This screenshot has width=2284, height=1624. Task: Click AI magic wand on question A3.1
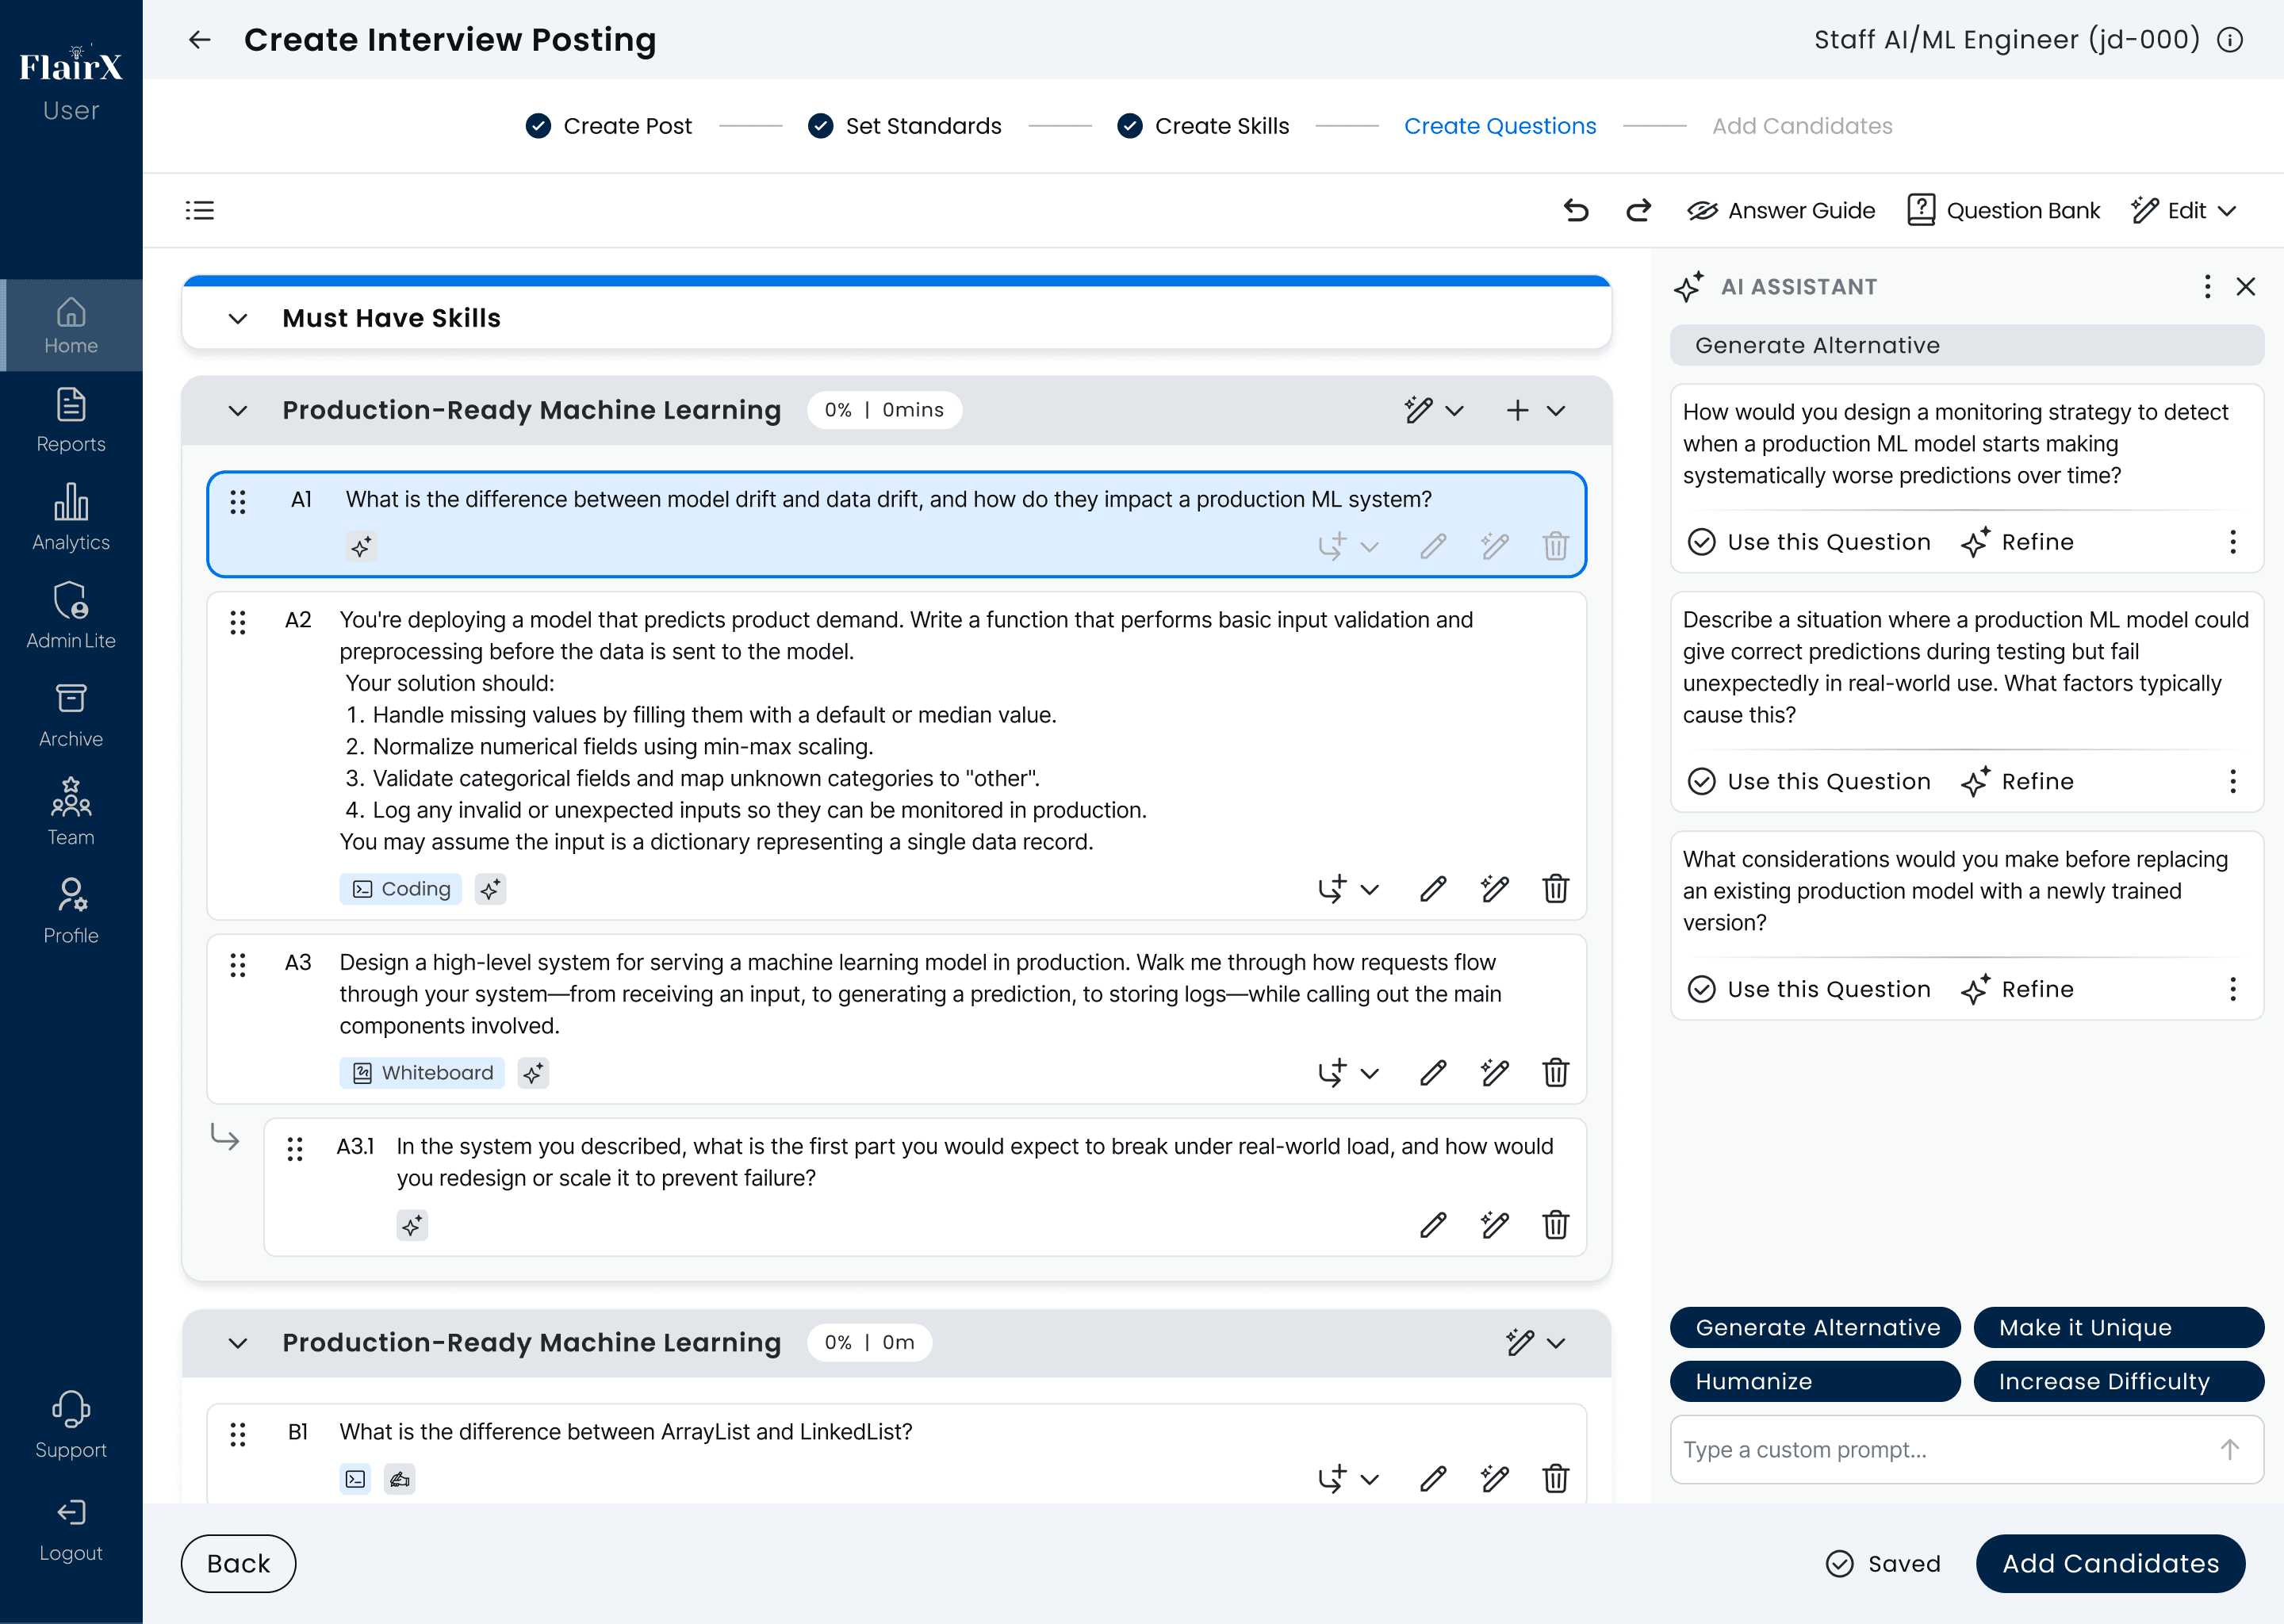(x=1495, y=1225)
